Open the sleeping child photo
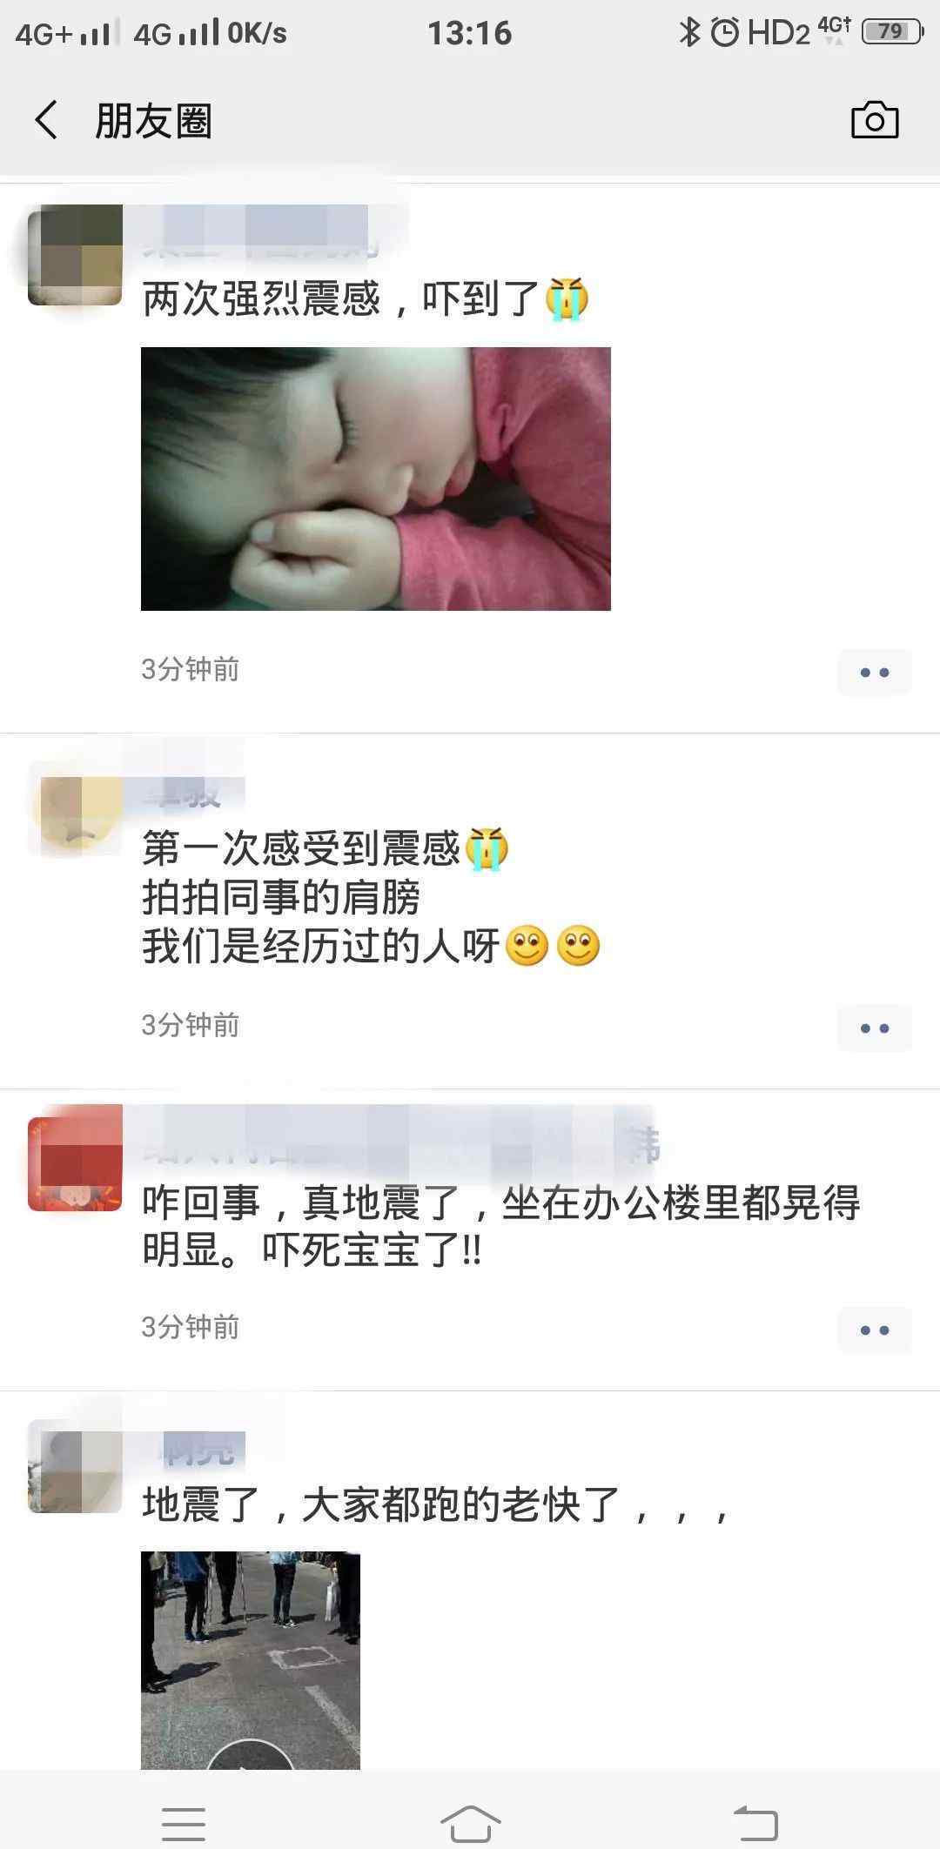Image resolution: width=940 pixels, height=1849 pixels. coord(376,479)
